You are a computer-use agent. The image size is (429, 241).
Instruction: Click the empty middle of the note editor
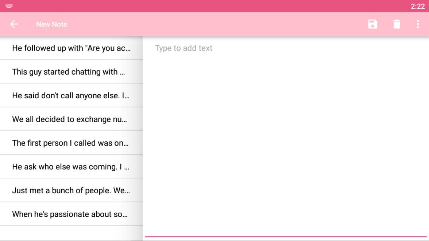pos(286,142)
